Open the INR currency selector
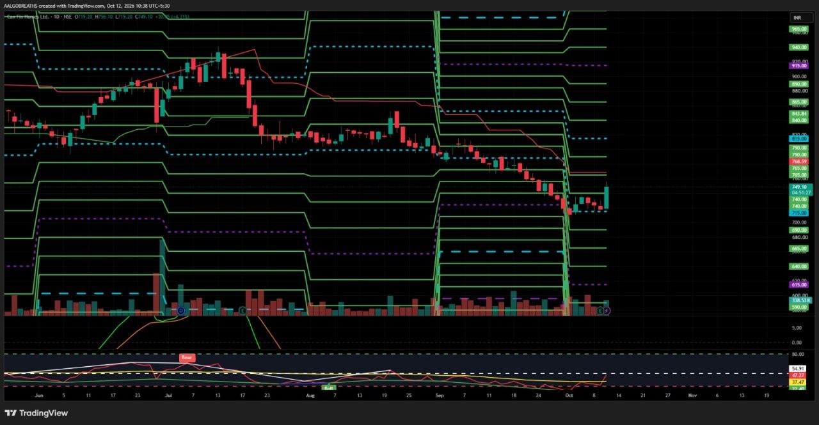819x425 pixels. [798, 17]
